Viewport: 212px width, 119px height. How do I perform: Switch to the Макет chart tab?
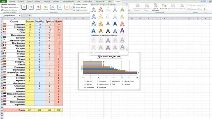coord(110,1)
